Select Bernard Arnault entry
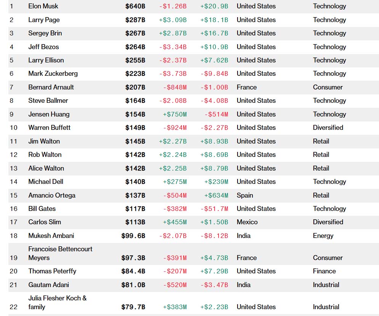 51,87
